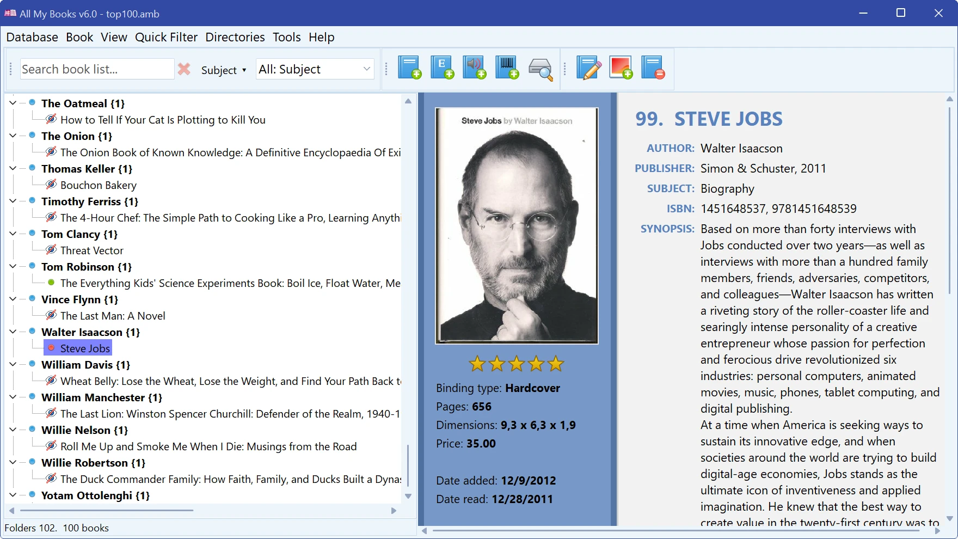Click the blue dot beside Willie Robertson
This screenshot has width=958, height=539.
pos(32,462)
